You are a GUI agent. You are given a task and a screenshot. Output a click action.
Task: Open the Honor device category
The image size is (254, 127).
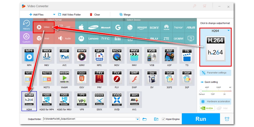click(179, 27)
